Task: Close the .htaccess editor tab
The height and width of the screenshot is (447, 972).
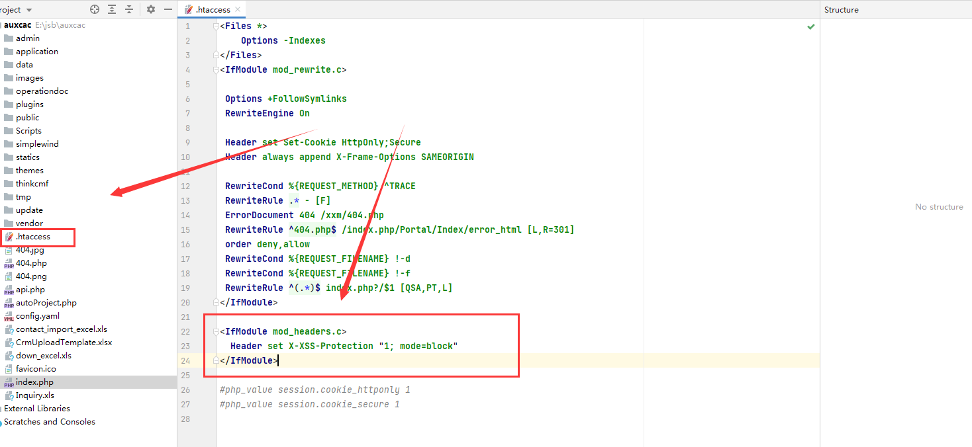Action: [238, 10]
